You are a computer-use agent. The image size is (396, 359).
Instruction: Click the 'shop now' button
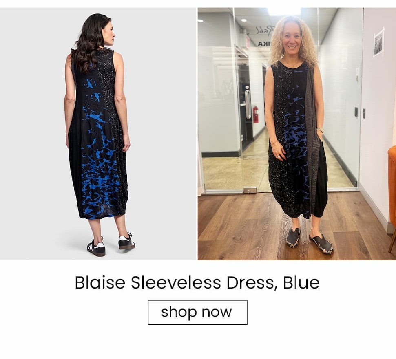click(x=197, y=312)
